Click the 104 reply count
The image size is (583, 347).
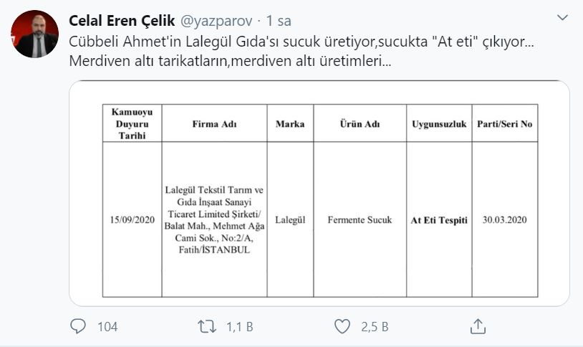click(x=107, y=327)
